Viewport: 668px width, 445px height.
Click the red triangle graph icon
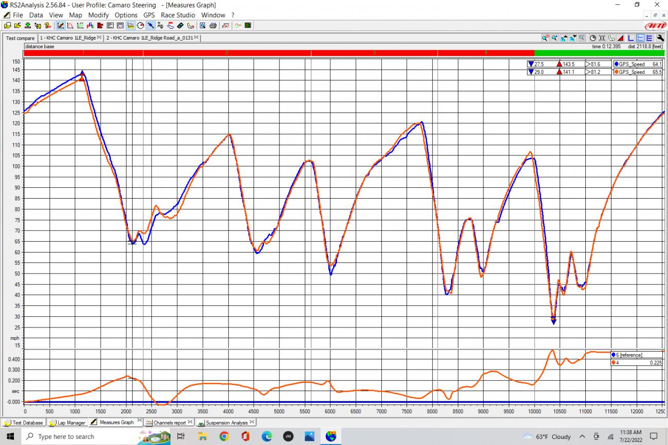621,38
